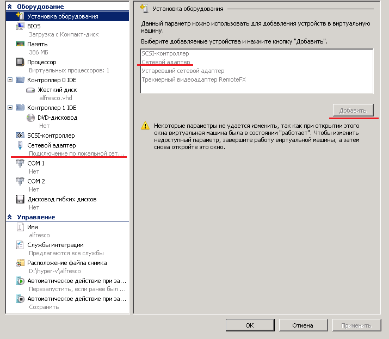Choose Трехмерный видеоадаптер RemoteFX in list
The width and height of the screenshot is (389, 339).
click(194, 79)
